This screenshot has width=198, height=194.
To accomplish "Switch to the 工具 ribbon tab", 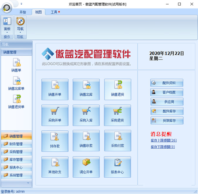I will click(54, 12).
